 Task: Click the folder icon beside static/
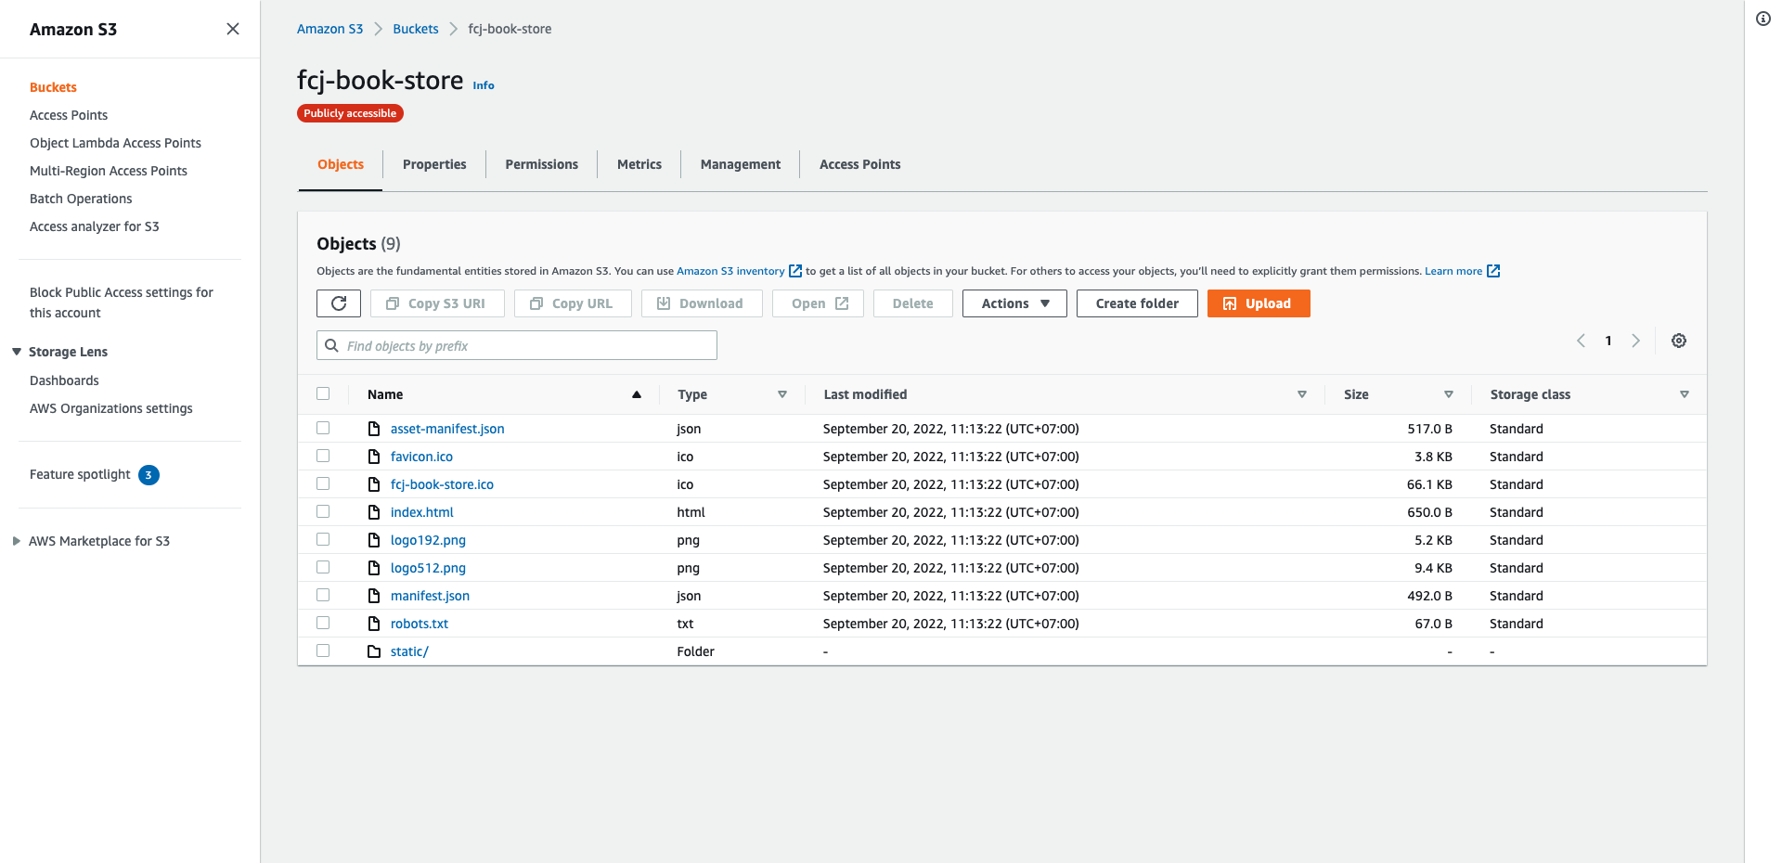tap(374, 651)
